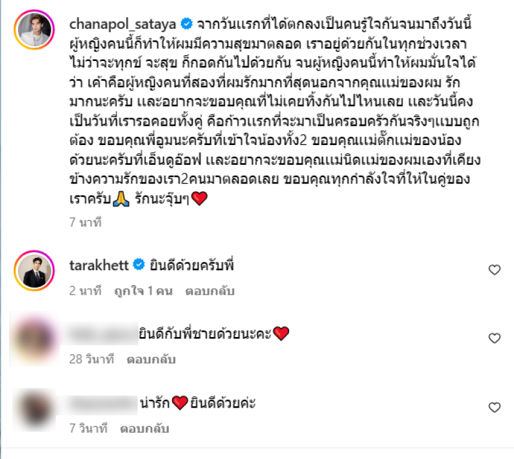514x459 pixels.
Task: Click verified badge next to chanapol_sataya
Action: tap(187, 24)
